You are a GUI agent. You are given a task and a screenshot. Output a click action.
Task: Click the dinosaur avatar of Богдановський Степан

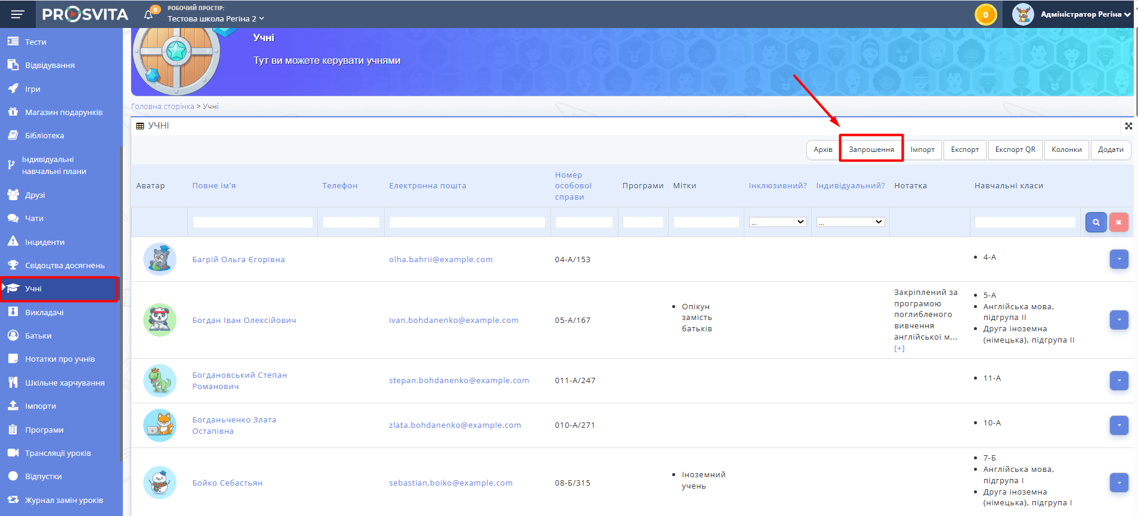click(160, 380)
